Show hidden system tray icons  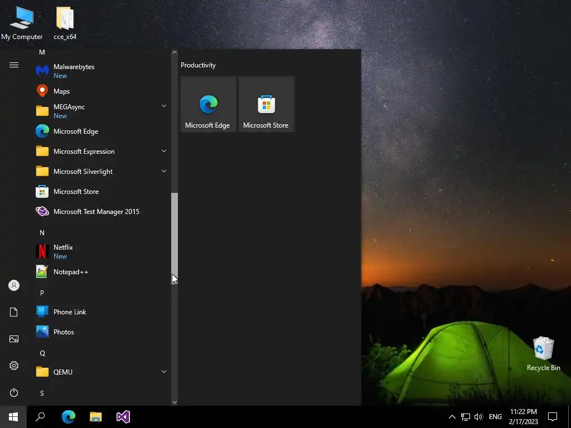pyautogui.click(x=452, y=417)
